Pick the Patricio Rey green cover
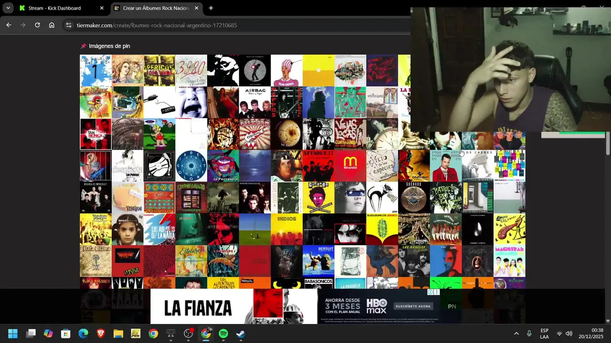The height and width of the screenshot is (343, 611). pos(446,197)
